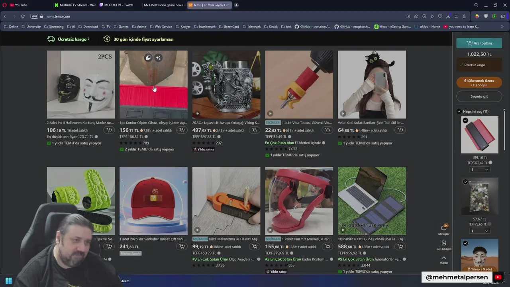
Task: Open the Streaming bookmarks folder
Action: pos(54,27)
